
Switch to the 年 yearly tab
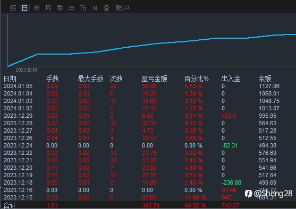click(71, 8)
